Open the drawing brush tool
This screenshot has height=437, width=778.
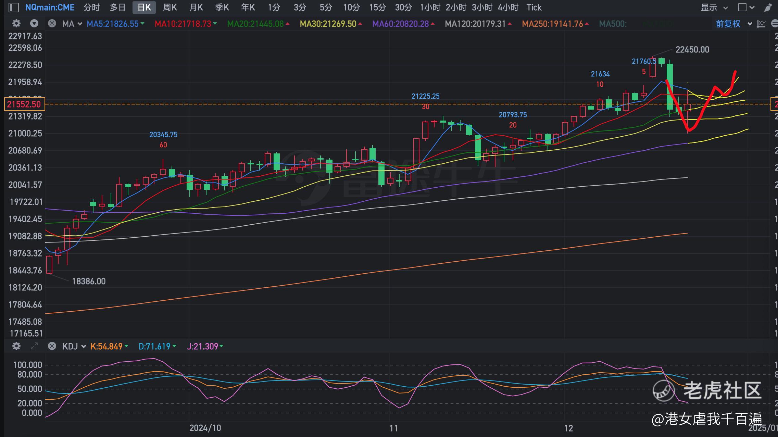[768, 8]
